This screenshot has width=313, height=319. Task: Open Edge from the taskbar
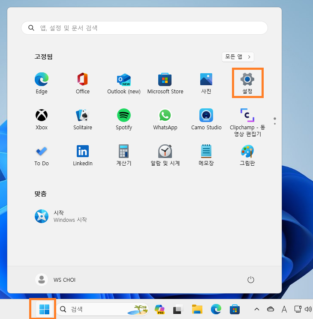pyautogui.click(x=216, y=309)
